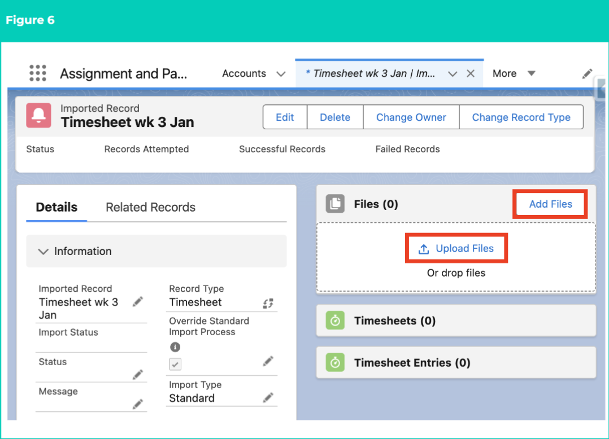Click the Assignment and Pa... app name
Viewport: 609px width, 439px height.
click(x=124, y=73)
